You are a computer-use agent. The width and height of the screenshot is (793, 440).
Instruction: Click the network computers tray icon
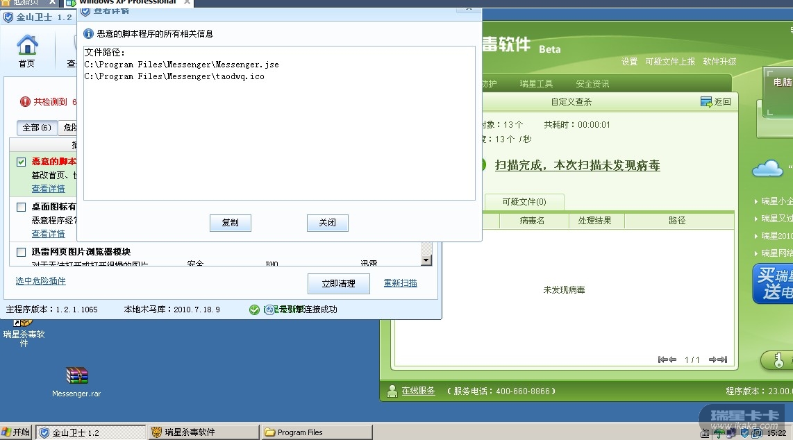[x=731, y=433]
